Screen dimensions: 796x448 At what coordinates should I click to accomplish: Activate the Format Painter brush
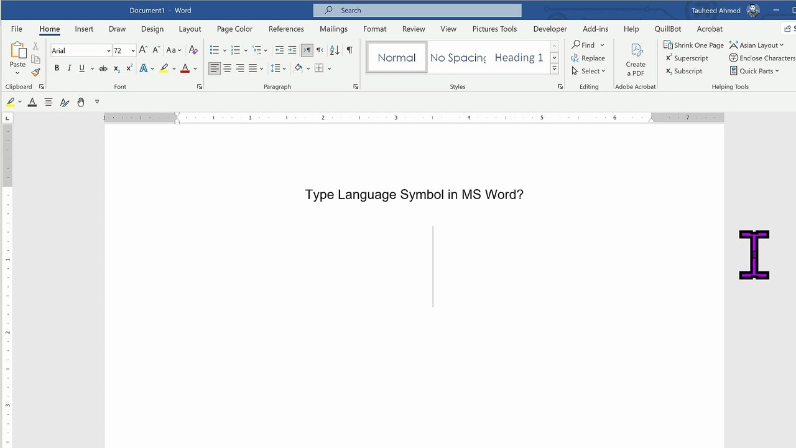[x=35, y=72]
